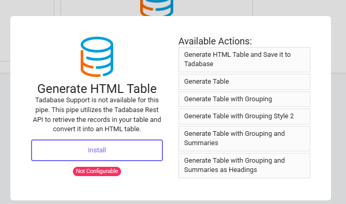Select Generate HTML Table and Save it to Tadabase
Image resolution: width=346 pixels, height=204 pixels.
(244, 59)
